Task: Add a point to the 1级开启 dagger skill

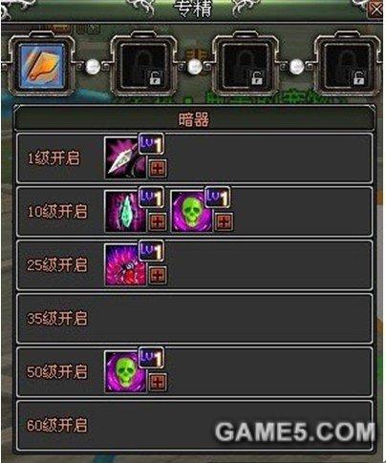Action: [158, 168]
